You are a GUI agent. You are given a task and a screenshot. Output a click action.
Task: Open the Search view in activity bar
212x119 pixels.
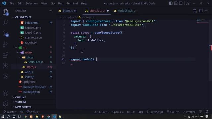point(5,22)
